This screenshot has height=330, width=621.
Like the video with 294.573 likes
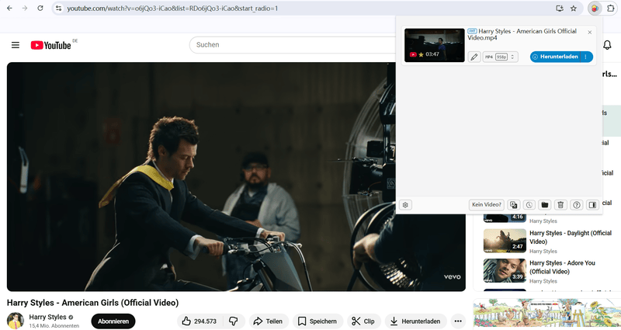pyautogui.click(x=199, y=321)
